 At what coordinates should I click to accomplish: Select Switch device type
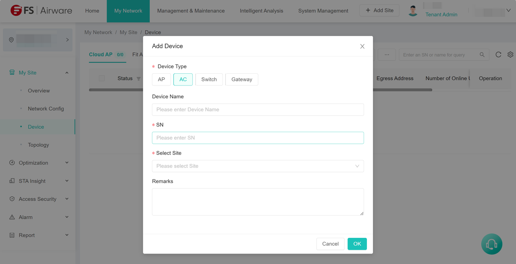(x=209, y=79)
